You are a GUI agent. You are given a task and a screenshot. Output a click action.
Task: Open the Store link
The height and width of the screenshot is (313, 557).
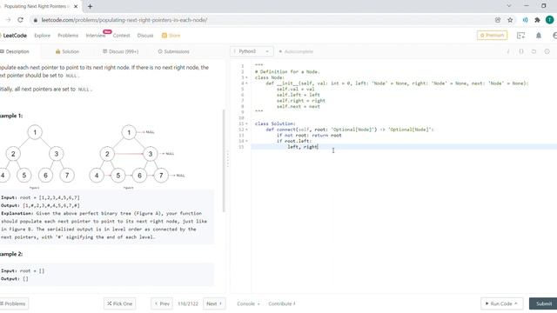(171, 36)
